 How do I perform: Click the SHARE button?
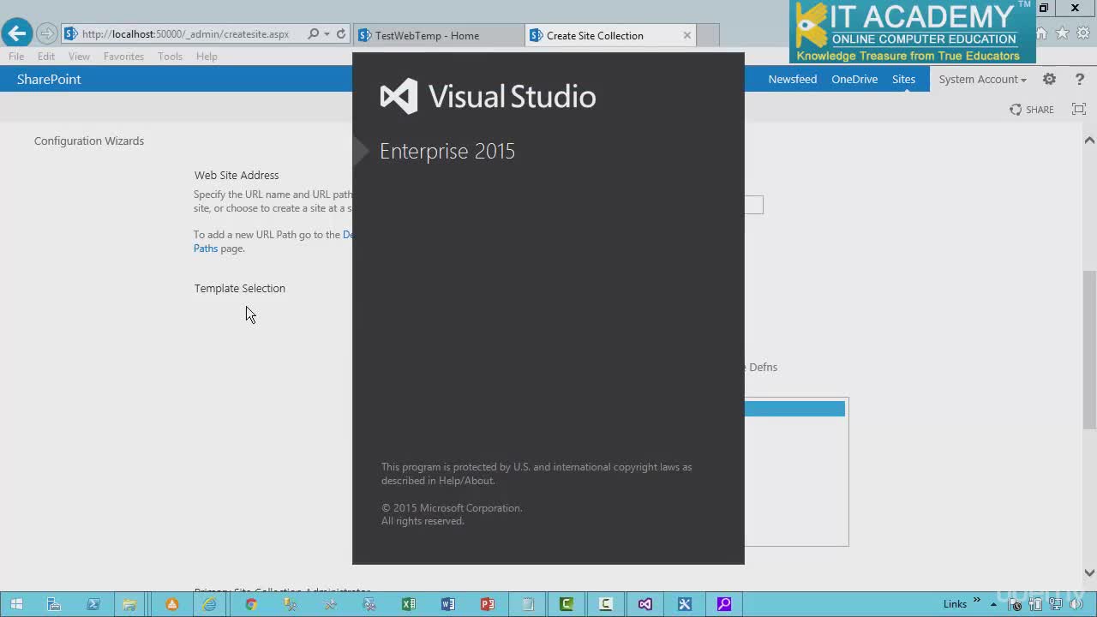[x=1032, y=110]
